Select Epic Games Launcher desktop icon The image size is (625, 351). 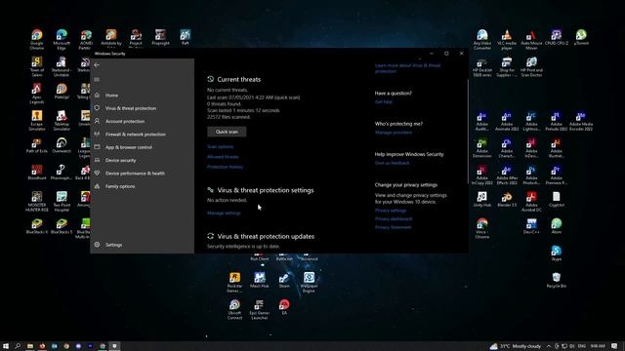(260, 310)
